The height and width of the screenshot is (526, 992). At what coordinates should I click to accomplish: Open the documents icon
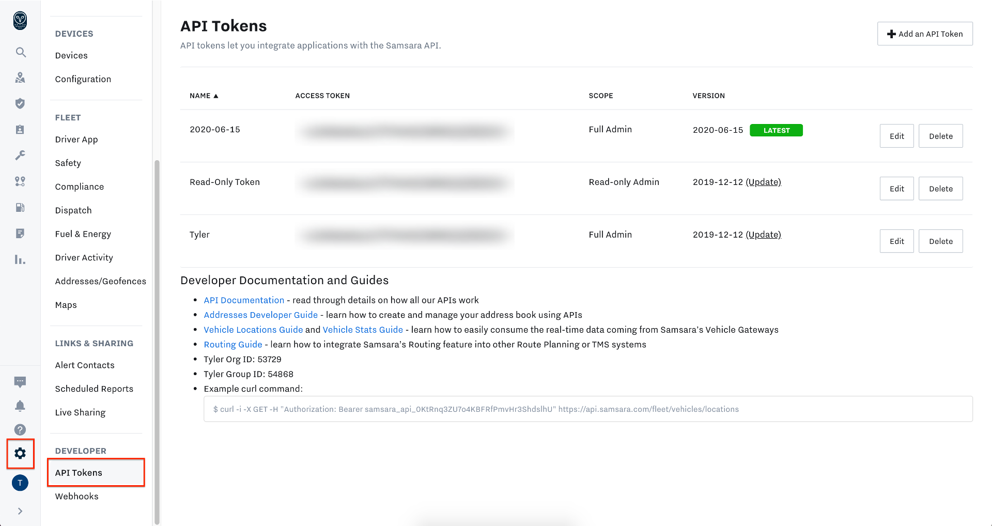tap(20, 234)
